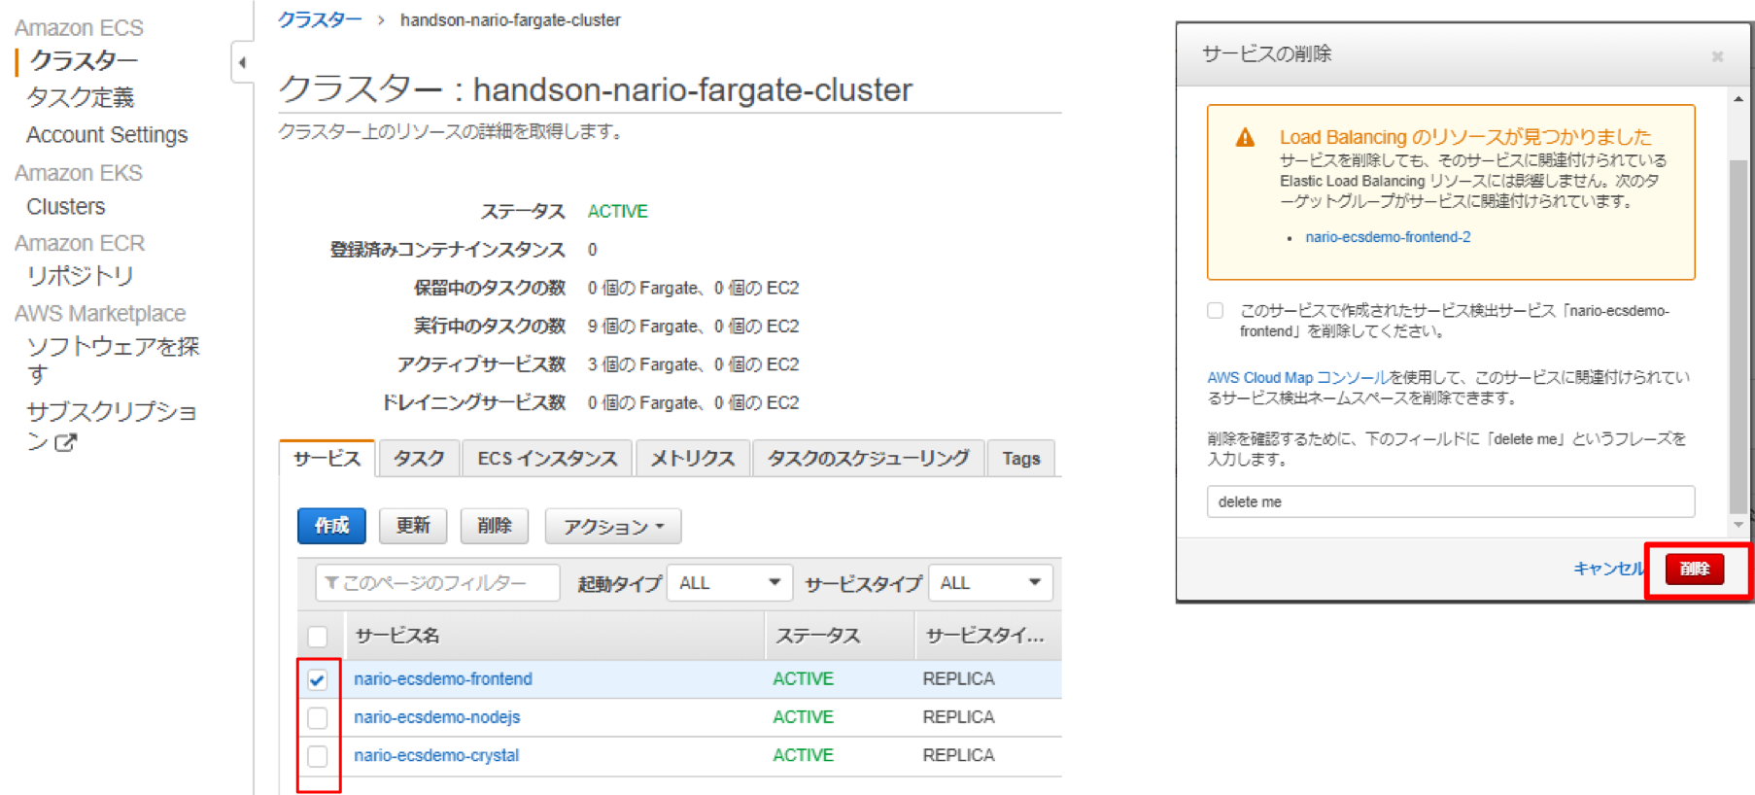Image resolution: width=1755 pixels, height=795 pixels.
Task: Open Clusters under Amazon EKS
Action: click(x=66, y=207)
